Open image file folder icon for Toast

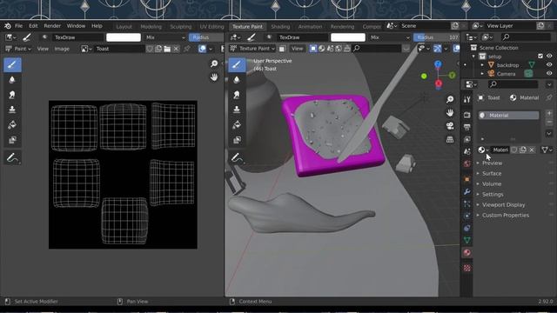pyautogui.click(x=167, y=49)
